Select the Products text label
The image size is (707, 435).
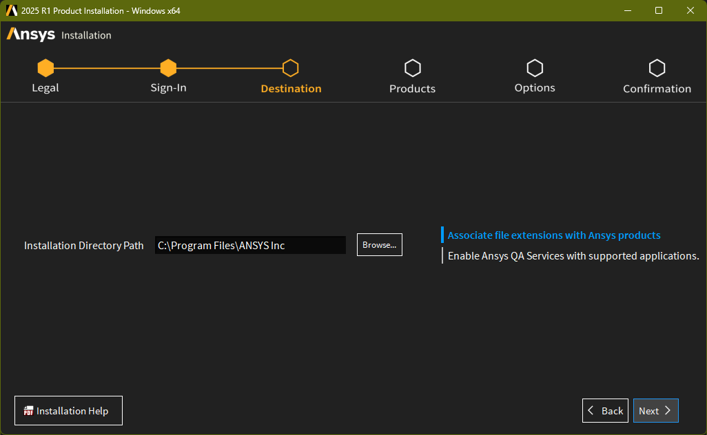pos(412,89)
